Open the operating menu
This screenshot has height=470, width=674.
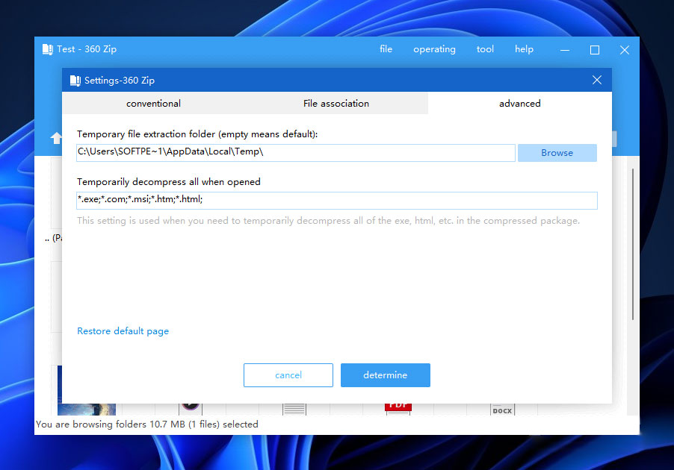(434, 49)
